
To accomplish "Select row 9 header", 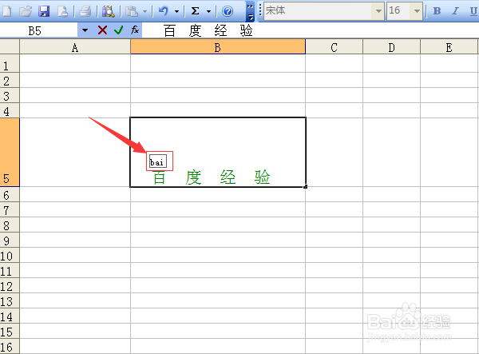I will pos(10,240).
